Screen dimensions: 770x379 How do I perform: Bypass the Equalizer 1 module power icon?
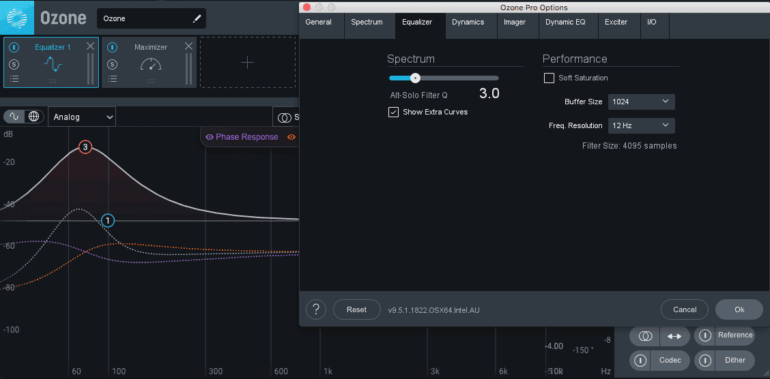point(14,48)
